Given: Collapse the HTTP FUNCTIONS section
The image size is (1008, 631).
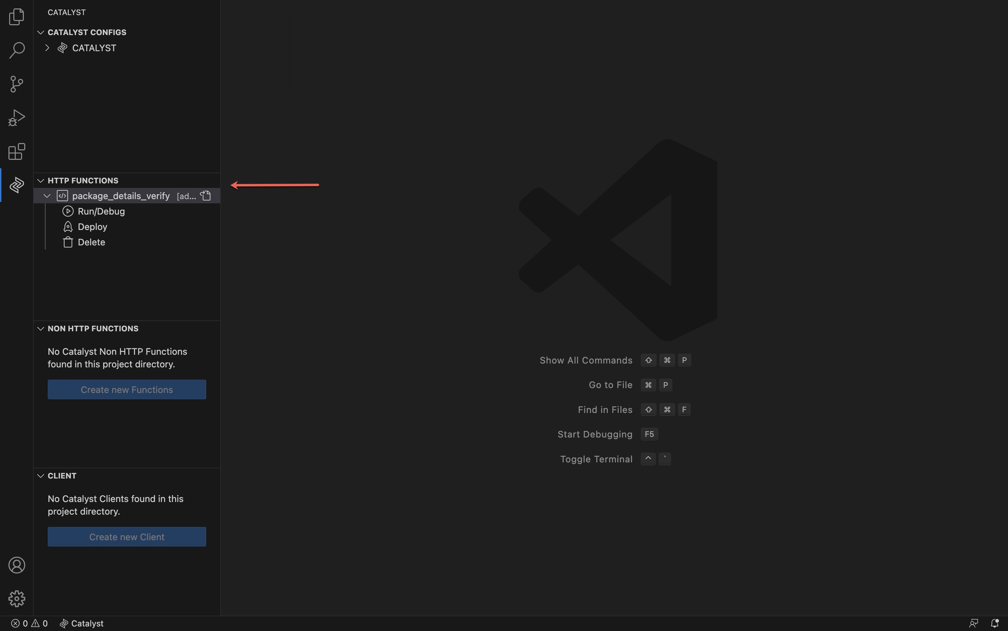Looking at the screenshot, I should point(40,180).
